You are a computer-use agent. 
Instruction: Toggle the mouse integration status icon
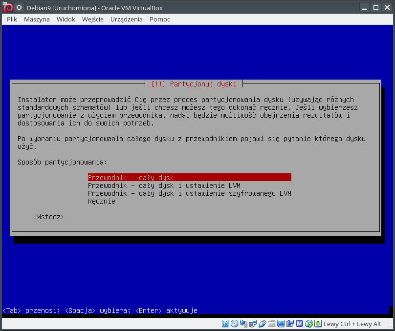point(309,324)
